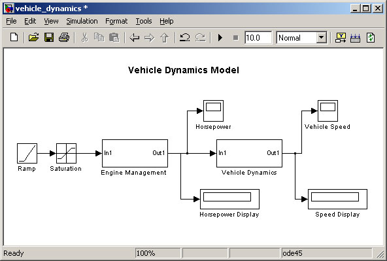
Task: Save the model using the floppy disk icon
Action: point(49,37)
